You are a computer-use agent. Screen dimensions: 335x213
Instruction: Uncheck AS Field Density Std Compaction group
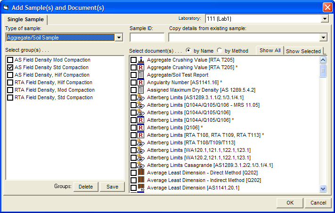coord(10,68)
